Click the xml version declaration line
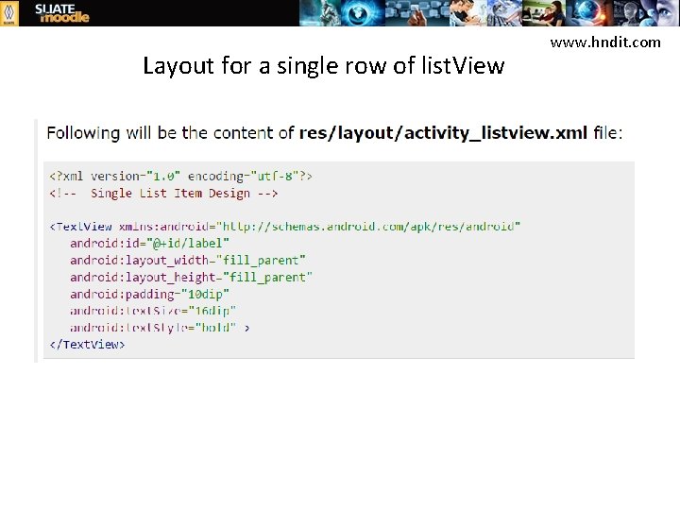This screenshot has height=510, width=680. 180,177
